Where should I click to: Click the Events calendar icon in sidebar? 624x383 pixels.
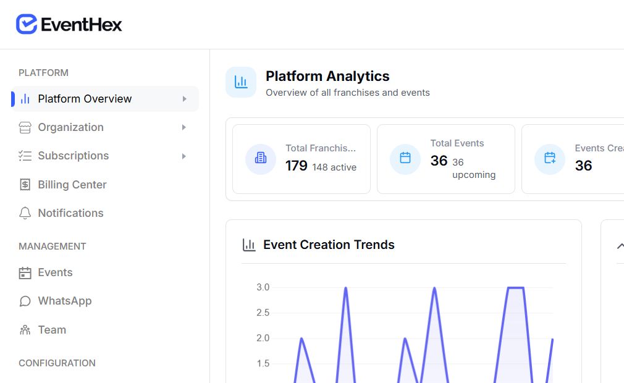[x=25, y=273]
